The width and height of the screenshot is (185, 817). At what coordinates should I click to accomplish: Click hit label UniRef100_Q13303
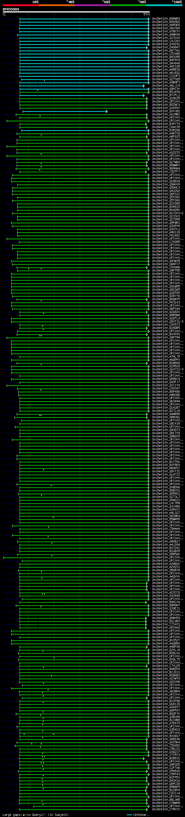click(x=166, y=216)
